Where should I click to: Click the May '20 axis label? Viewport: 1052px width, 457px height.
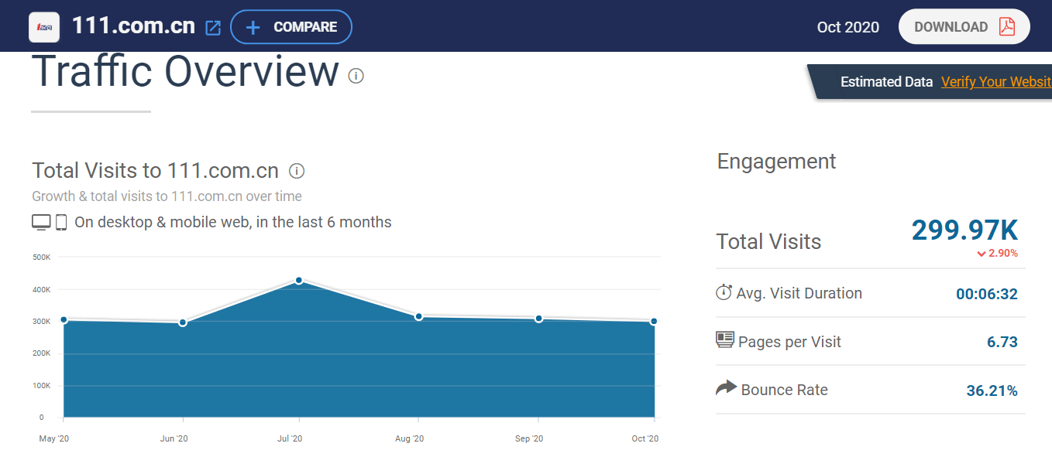[x=53, y=439]
